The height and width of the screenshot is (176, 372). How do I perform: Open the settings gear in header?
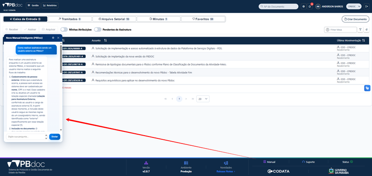tap(304, 7)
